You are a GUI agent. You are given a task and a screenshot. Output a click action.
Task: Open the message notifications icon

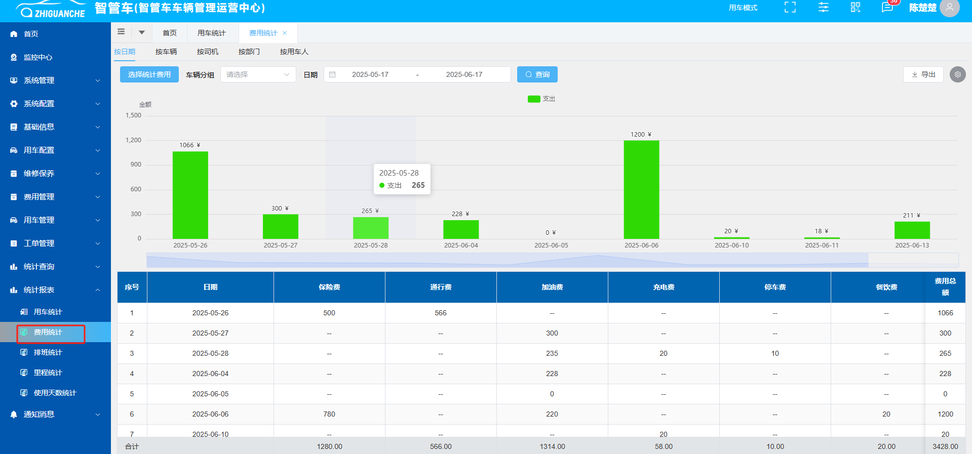point(887,7)
